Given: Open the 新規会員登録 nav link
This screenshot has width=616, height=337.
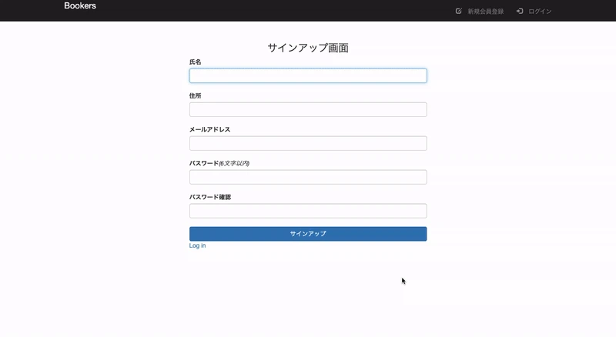Looking at the screenshot, I should [x=486, y=12].
